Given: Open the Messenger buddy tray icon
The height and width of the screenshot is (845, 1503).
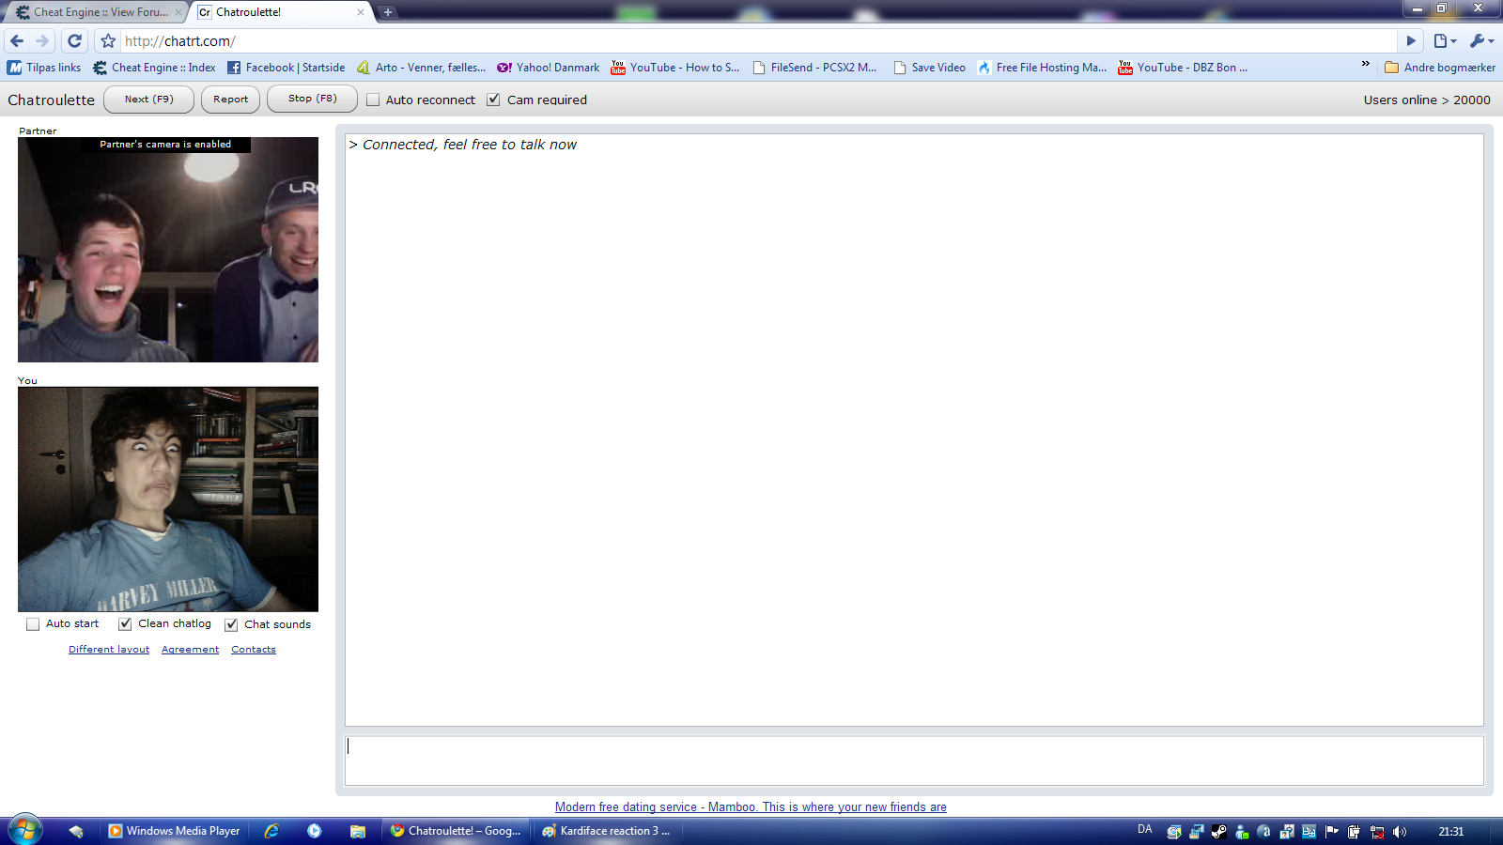Looking at the screenshot, I should (1242, 831).
